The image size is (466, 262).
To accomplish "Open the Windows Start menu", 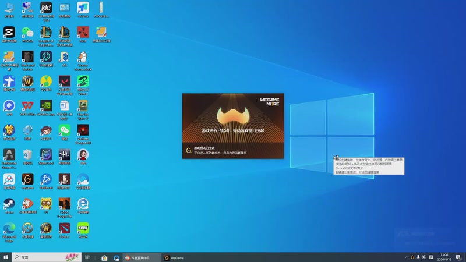I will click(6, 257).
